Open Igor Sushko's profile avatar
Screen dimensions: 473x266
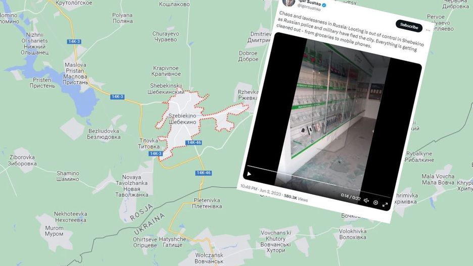tap(289, 3)
